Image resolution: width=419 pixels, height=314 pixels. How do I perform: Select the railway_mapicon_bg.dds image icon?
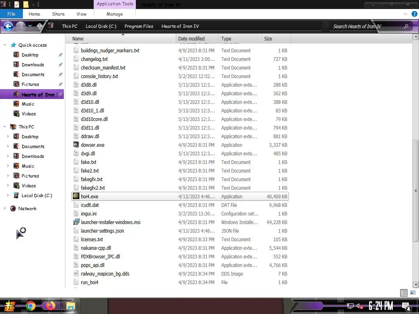[x=76, y=274]
